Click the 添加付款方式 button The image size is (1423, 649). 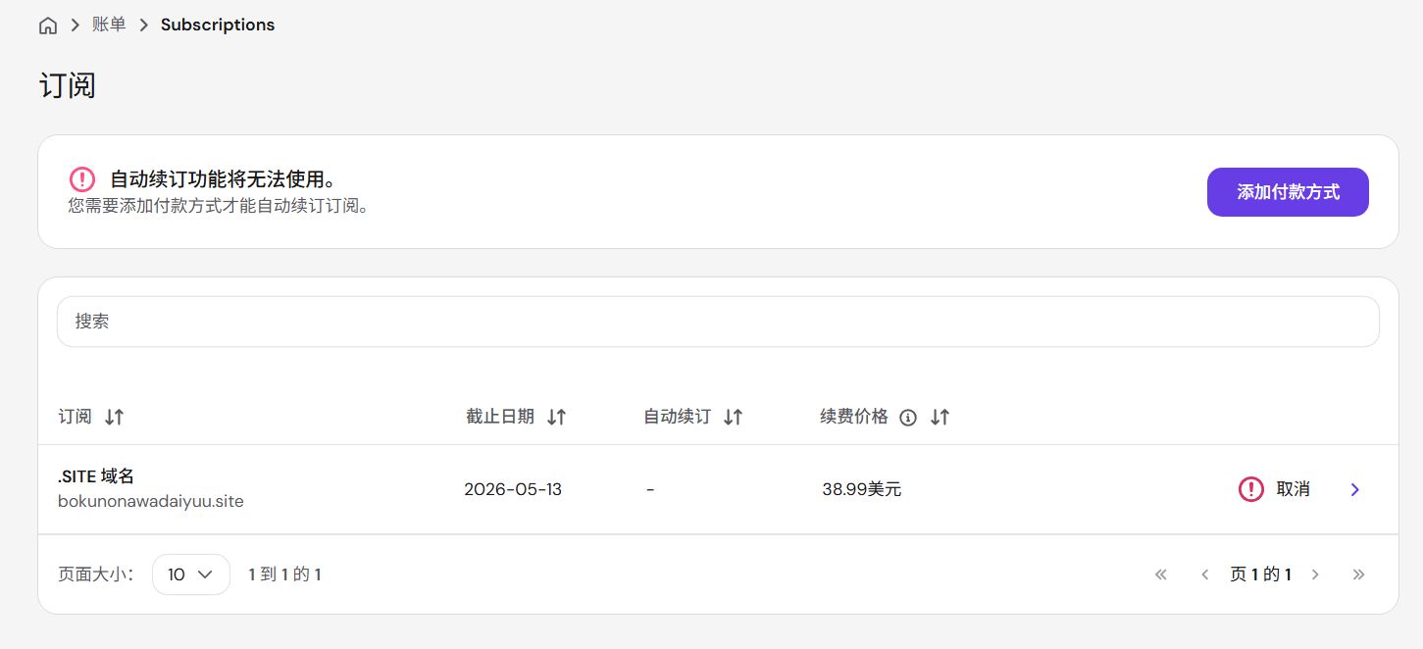pyautogui.click(x=1288, y=192)
